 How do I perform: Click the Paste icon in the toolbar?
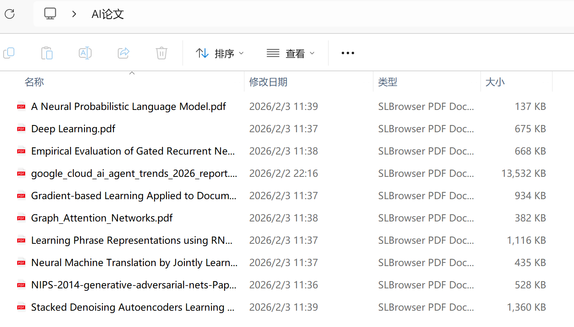coord(47,53)
